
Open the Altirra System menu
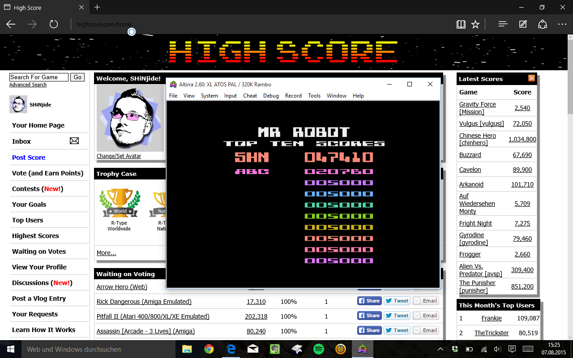209,96
